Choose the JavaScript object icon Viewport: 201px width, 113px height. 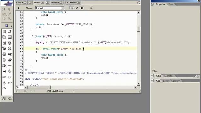[x=9, y=71]
